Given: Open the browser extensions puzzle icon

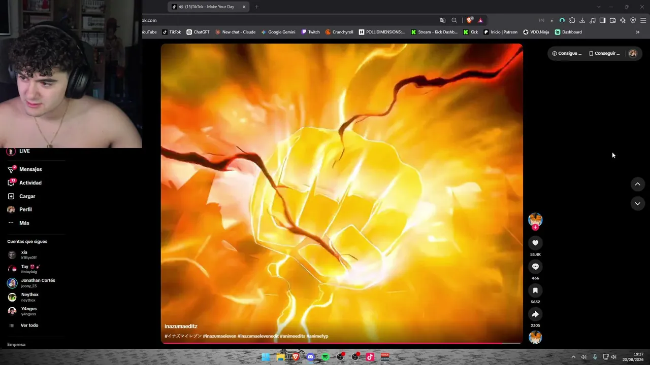Looking at the screenshot, I should click(x=572, y=20).
